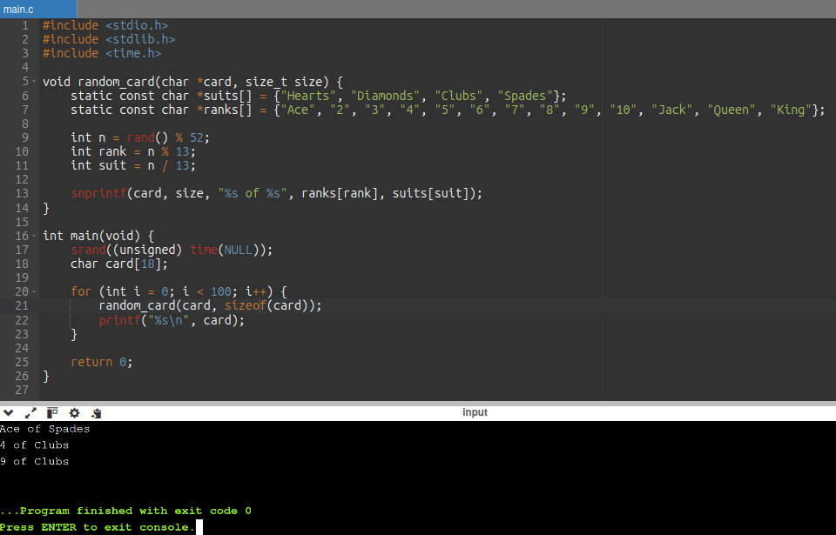Fold the main function at line 16
The width and height of the screenshot is (836, 535).
[34, 236]
